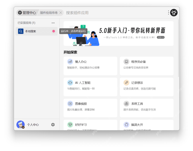Viewport: 193px width, 151px height.
Task: Select the 本地搜索 installed app row
Action: click(37, 31)
